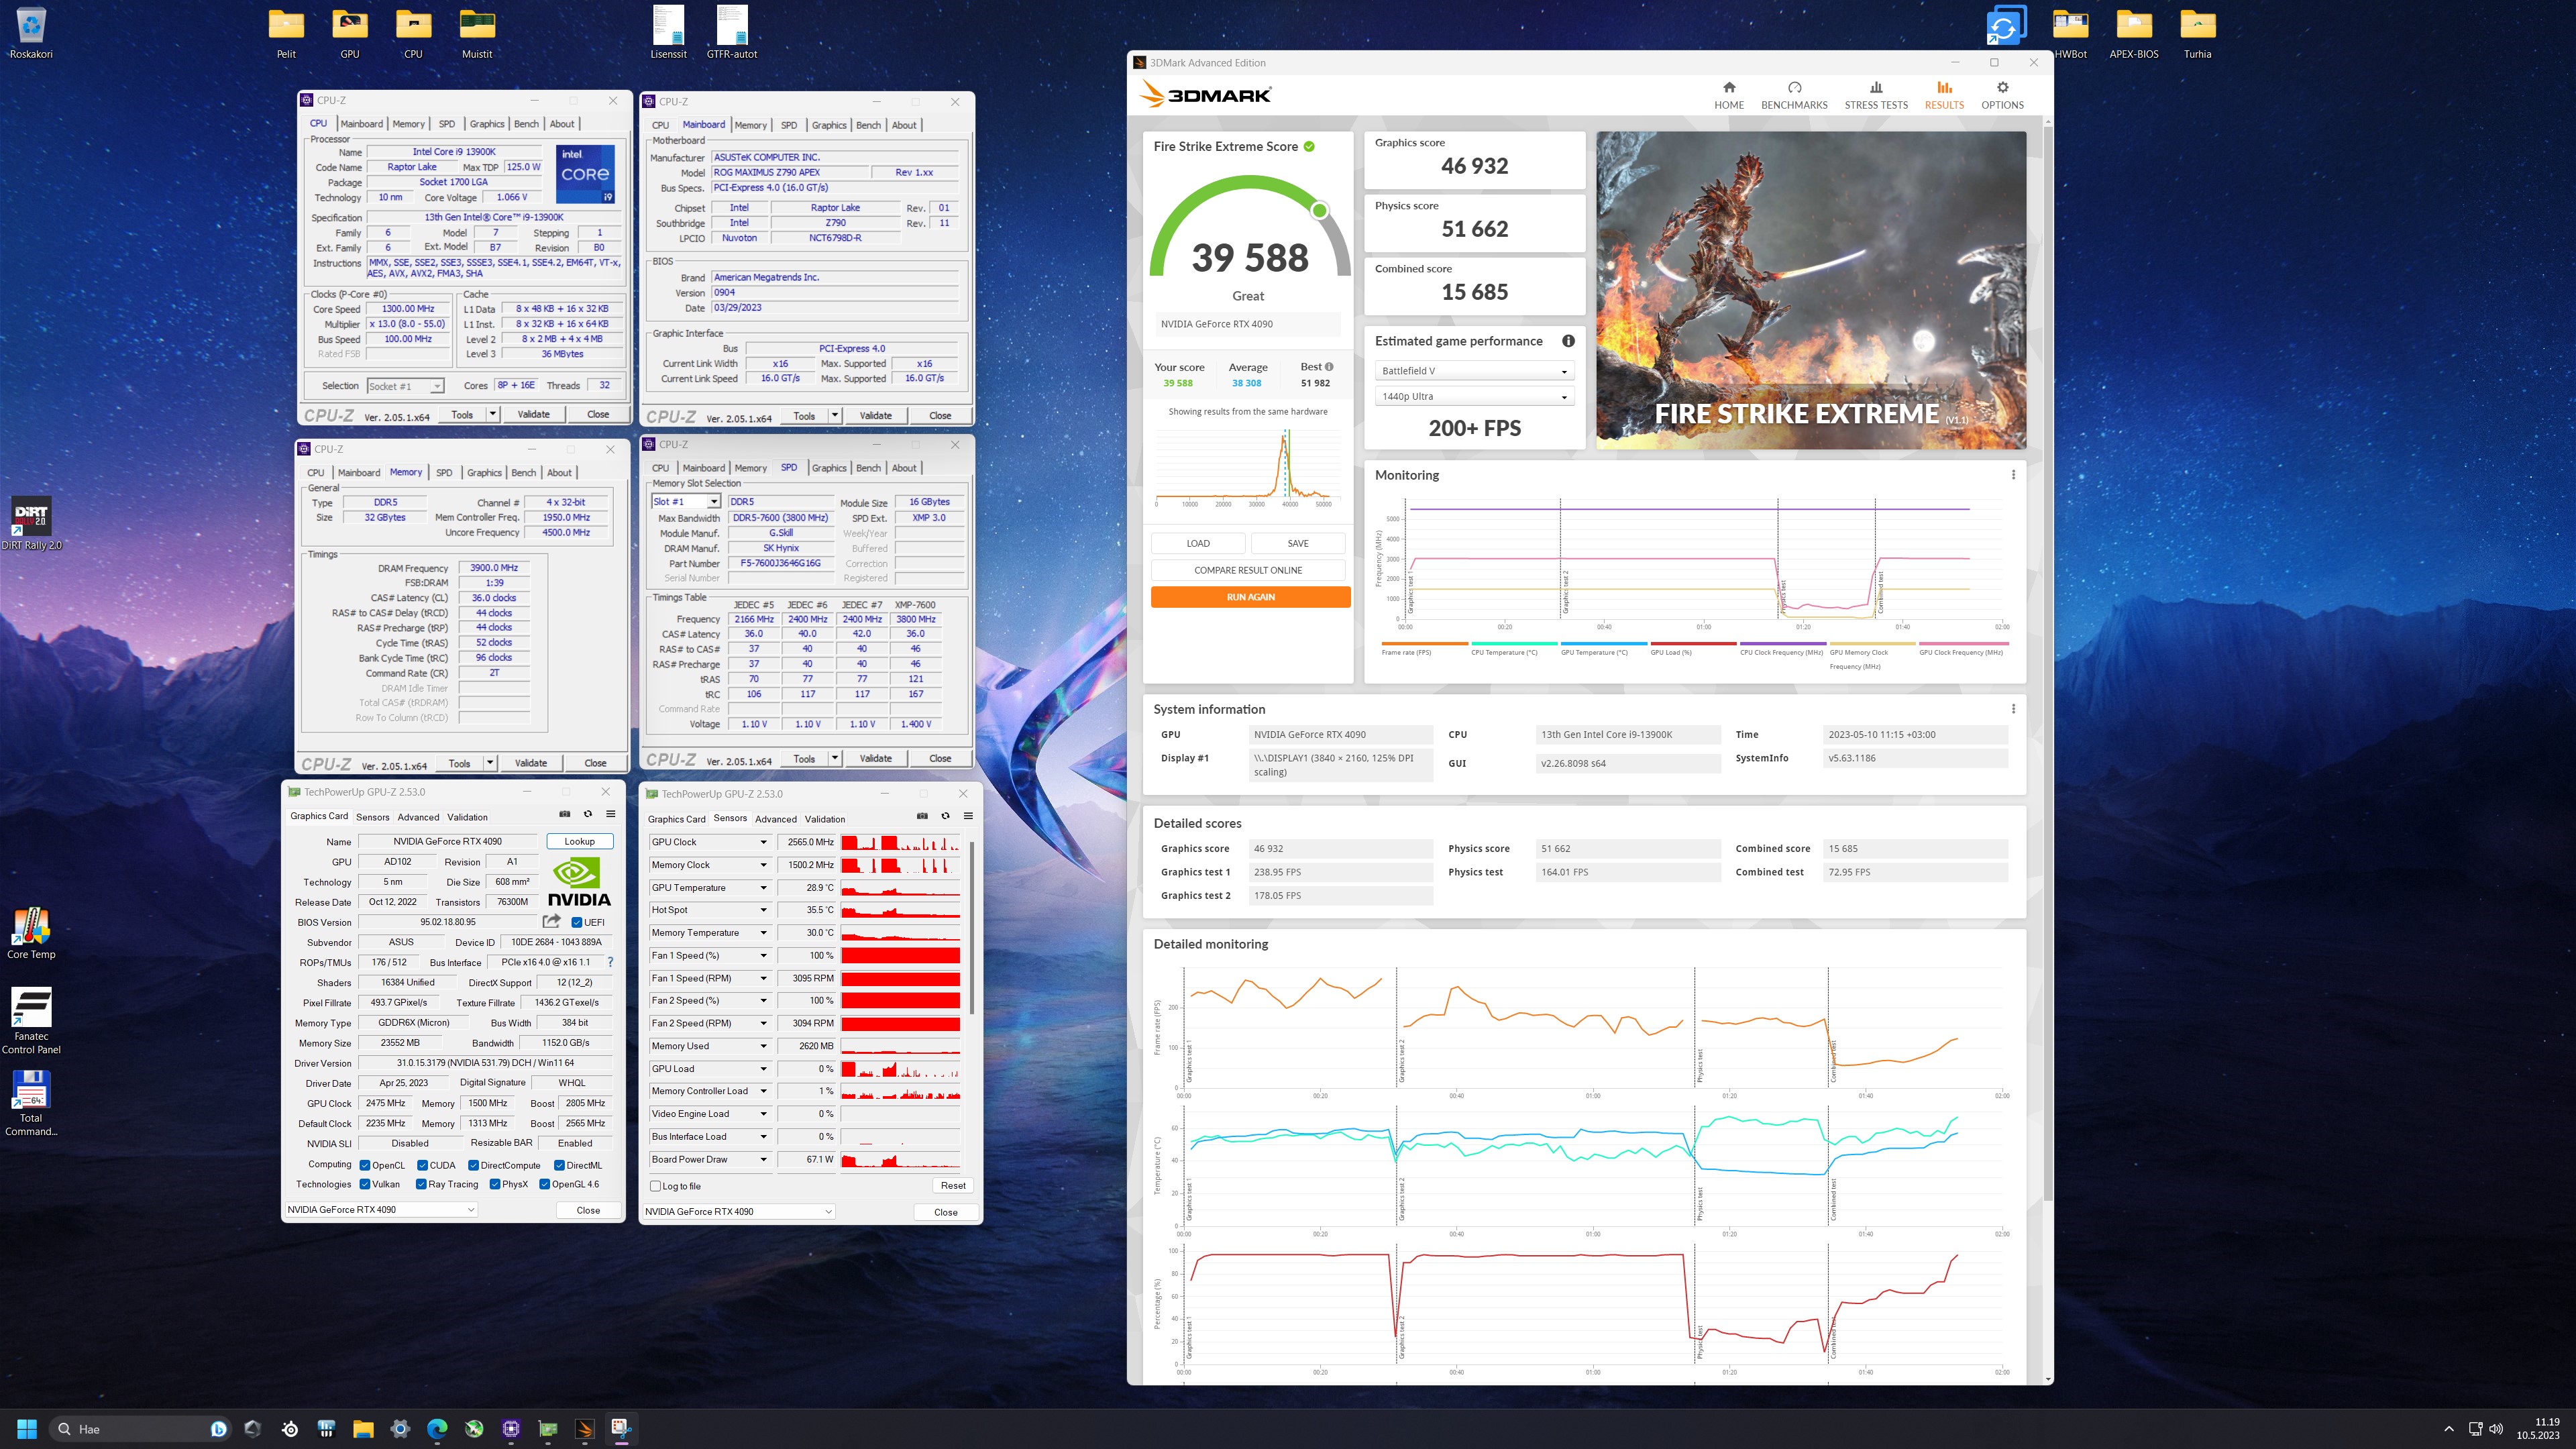Open STRESS TESTS in 3DMark navigation
2576x1449 pixels.
1876,95
